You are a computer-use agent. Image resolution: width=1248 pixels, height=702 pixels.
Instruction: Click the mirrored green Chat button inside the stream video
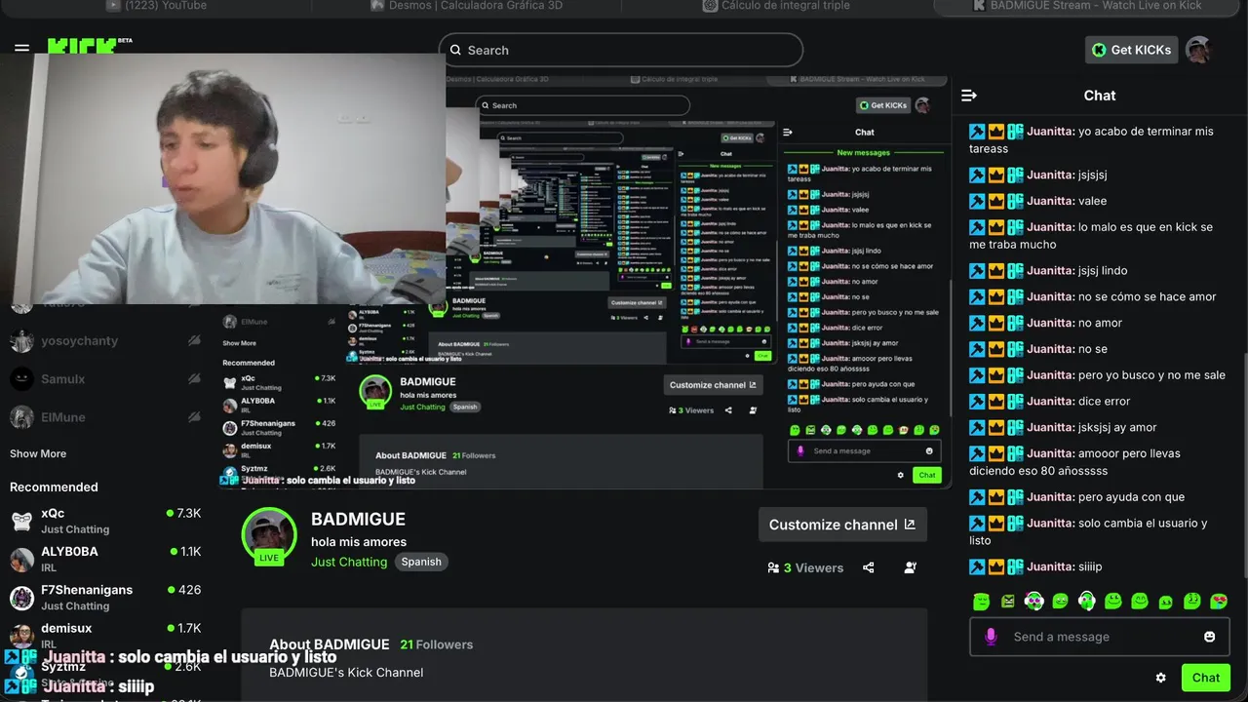[926, 475]
